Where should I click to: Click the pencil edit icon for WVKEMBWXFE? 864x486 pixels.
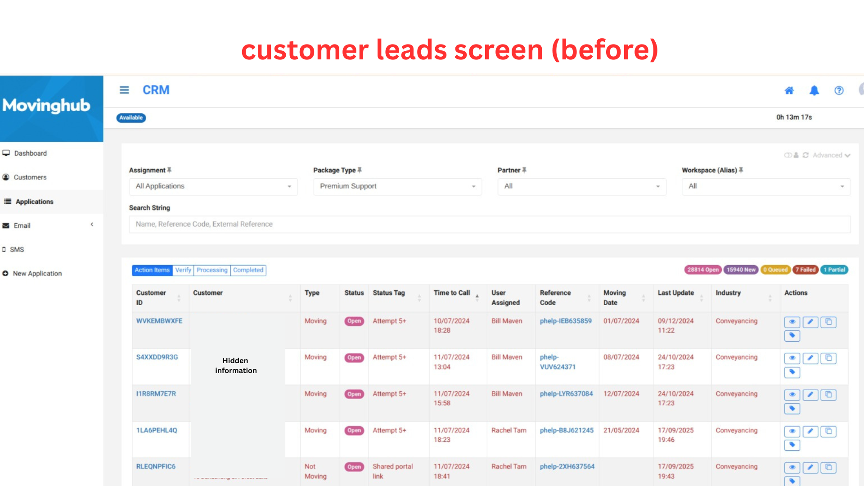point(810,322)
